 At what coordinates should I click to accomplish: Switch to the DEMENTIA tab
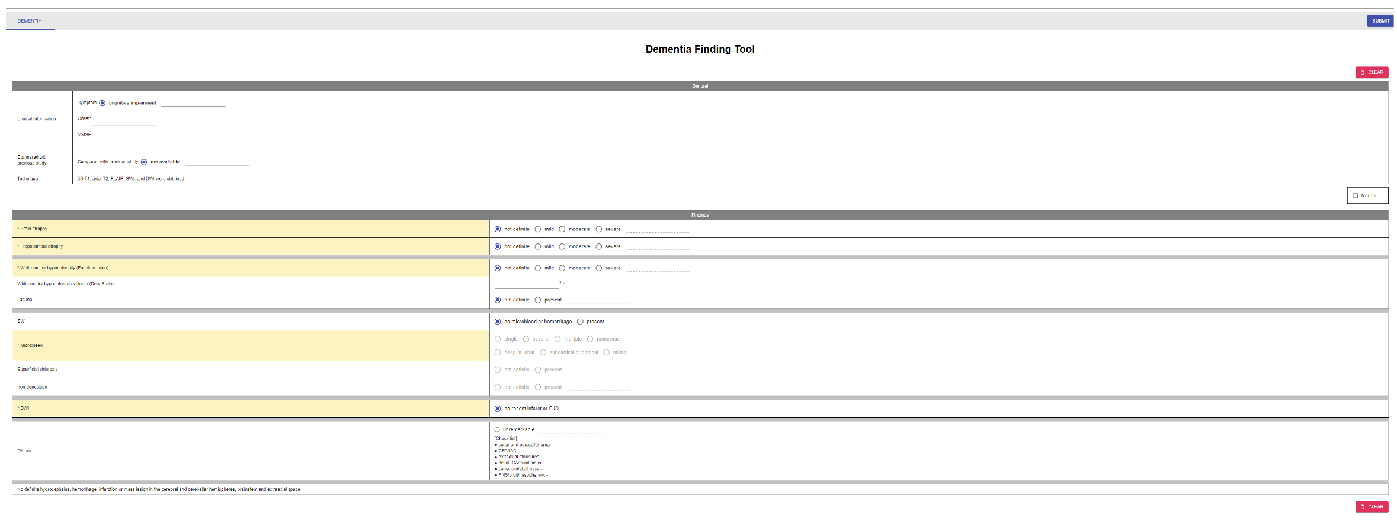pyautogui.click(x=30, y=21)
